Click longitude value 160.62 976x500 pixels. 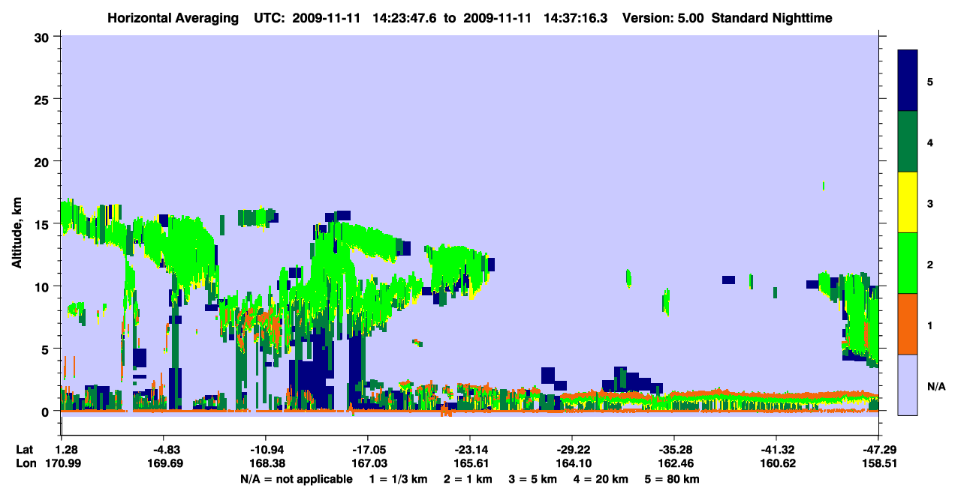(x=776, y=463)
